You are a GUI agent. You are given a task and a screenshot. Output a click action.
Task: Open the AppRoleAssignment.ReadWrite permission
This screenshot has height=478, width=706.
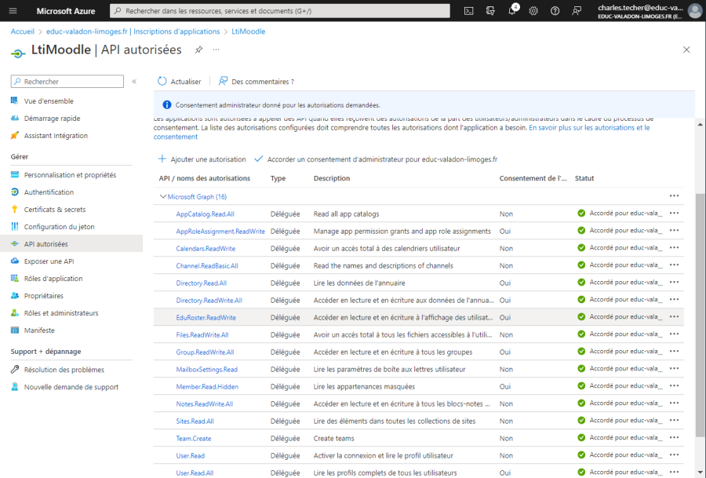(x=220, y=231)
